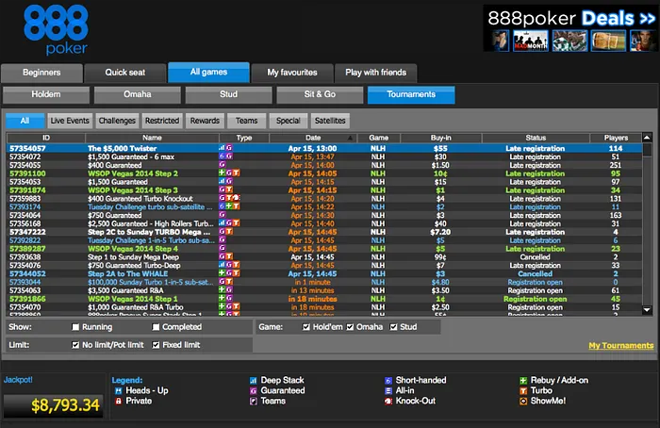This screenshot has width=660, height=428.
Task: Click the Teams legend icon
Action: tap(253, 401)
